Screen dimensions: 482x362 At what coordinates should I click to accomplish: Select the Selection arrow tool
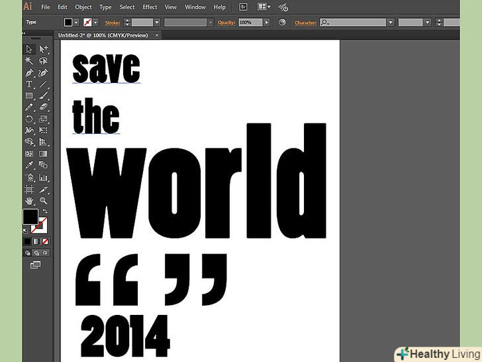point(29,49)
